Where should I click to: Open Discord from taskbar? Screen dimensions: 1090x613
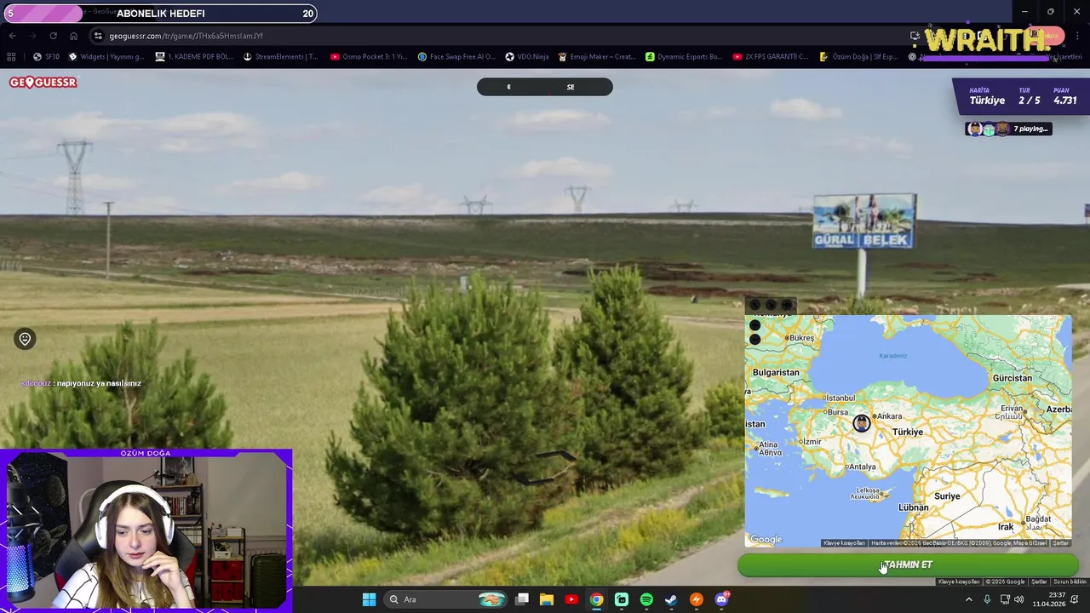(721, 599)
